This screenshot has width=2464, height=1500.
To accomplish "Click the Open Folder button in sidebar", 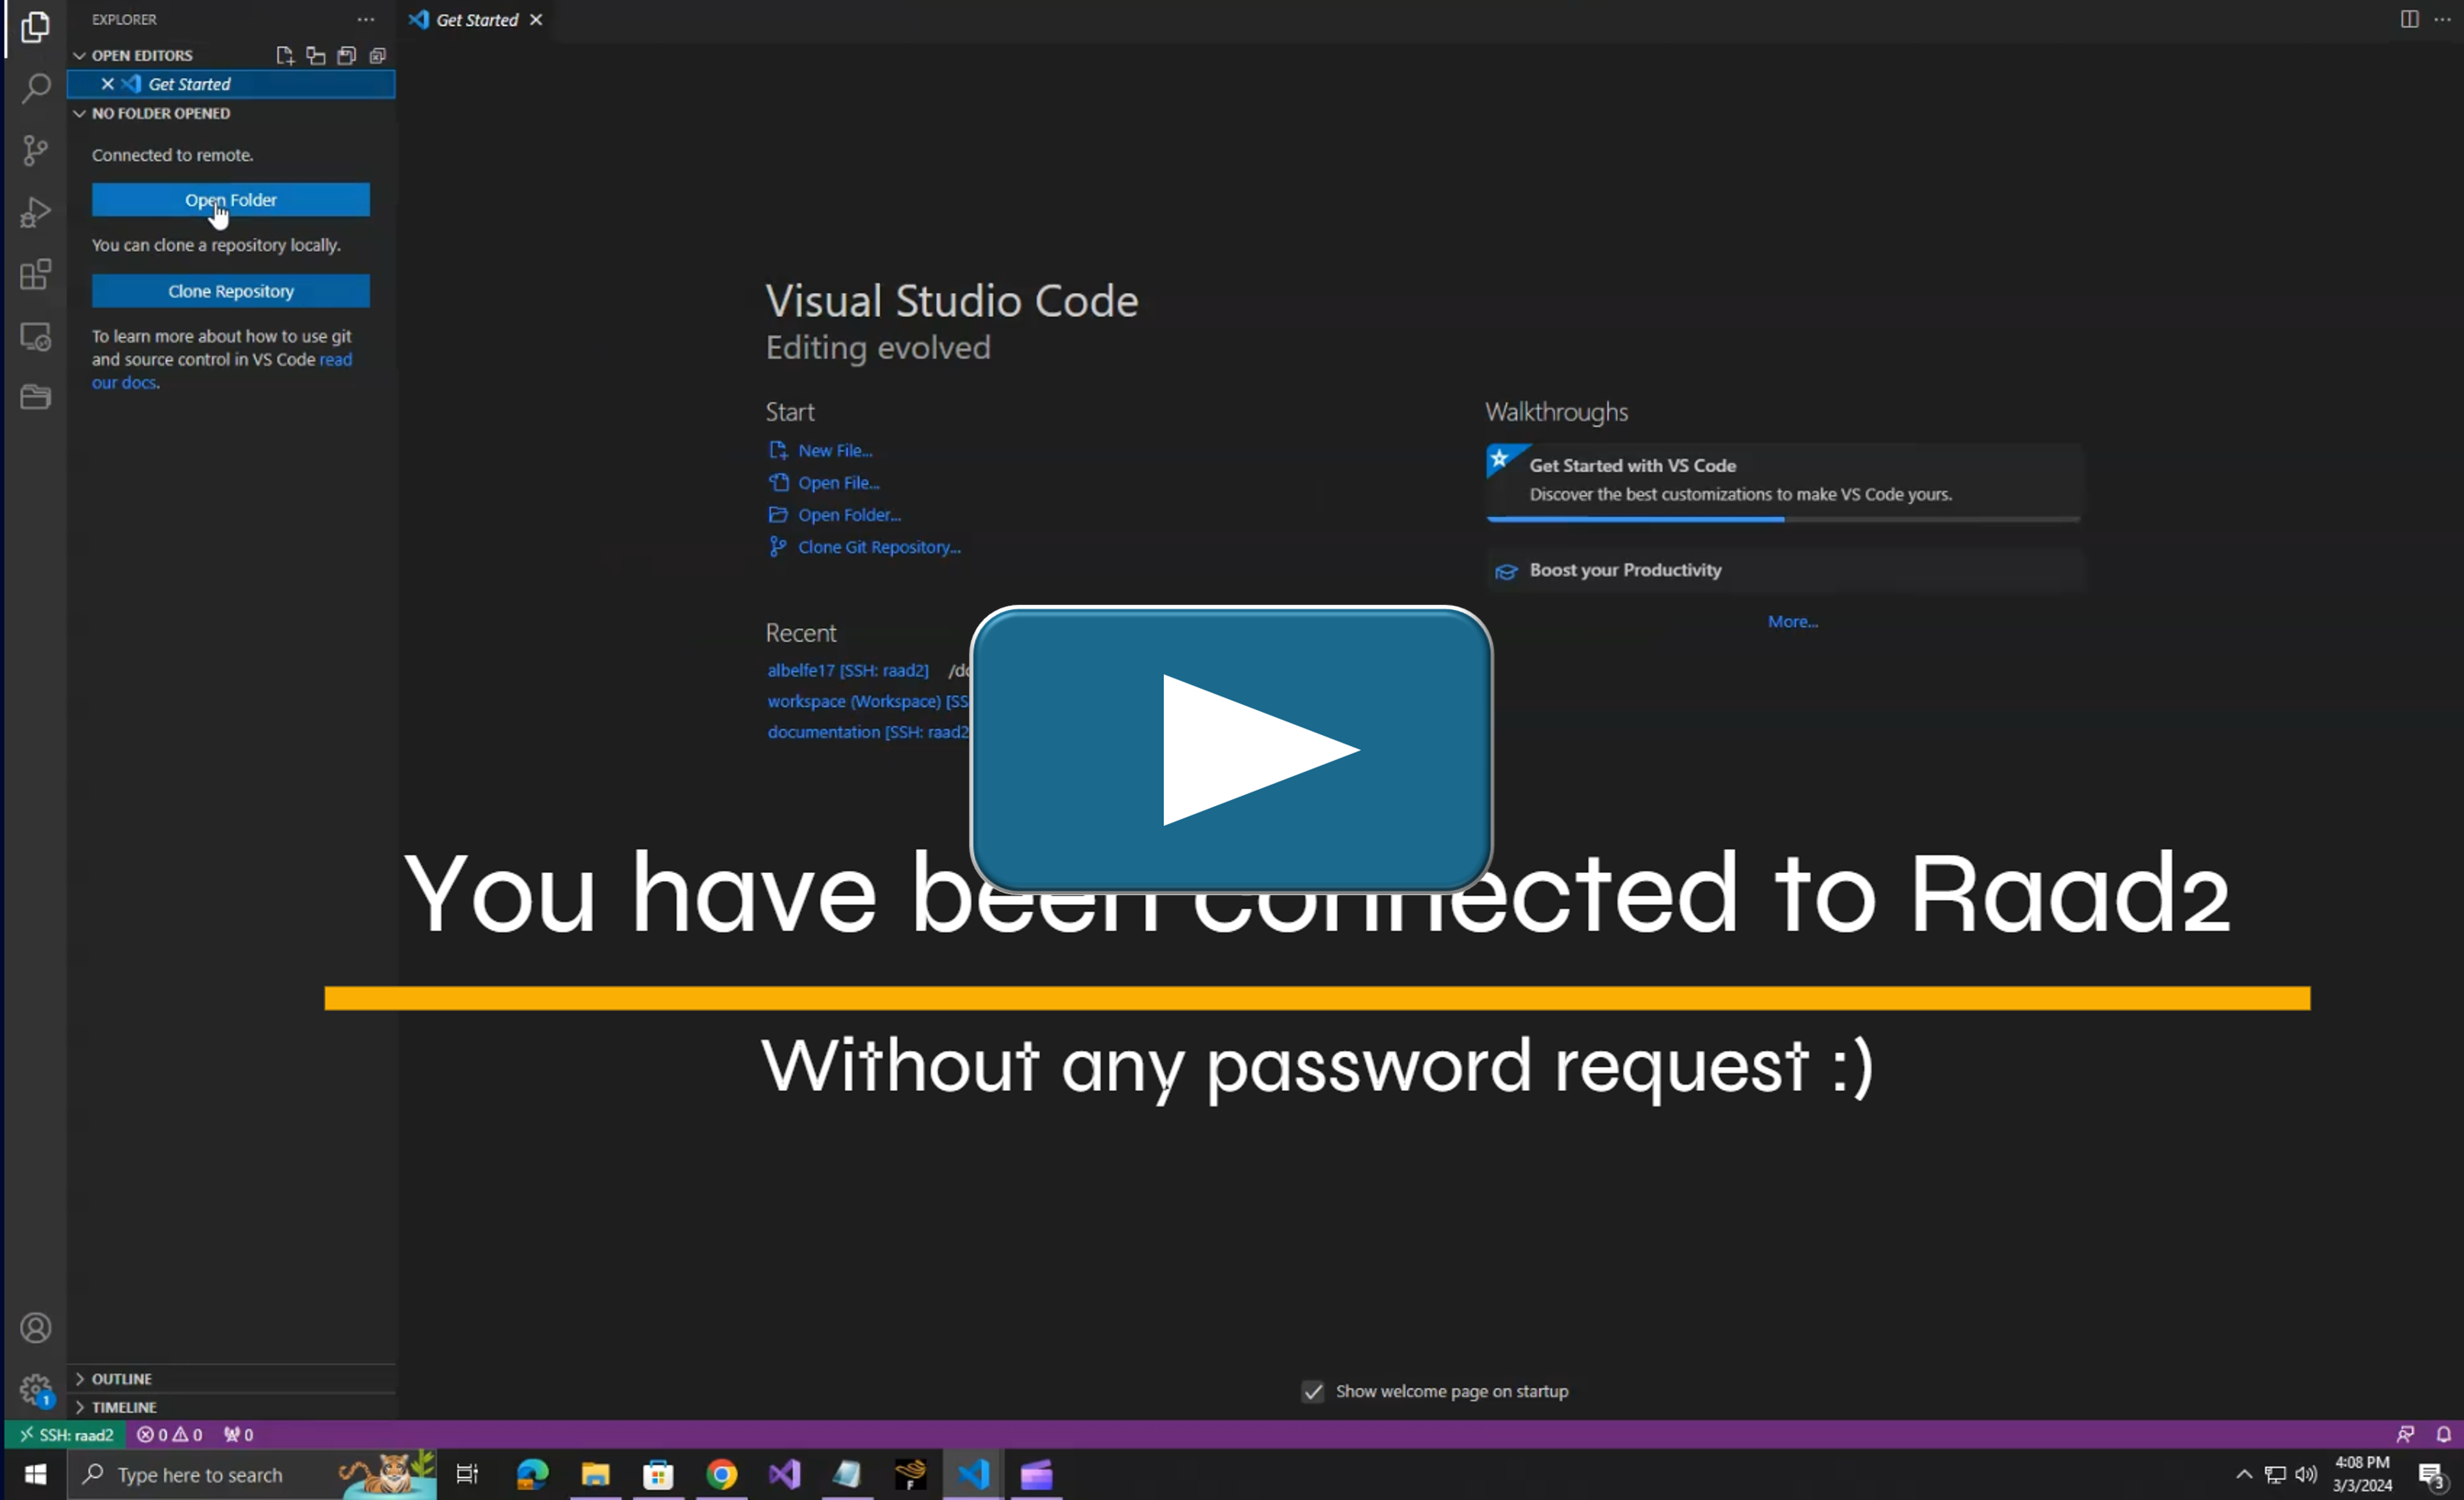I will click(230, 200).
